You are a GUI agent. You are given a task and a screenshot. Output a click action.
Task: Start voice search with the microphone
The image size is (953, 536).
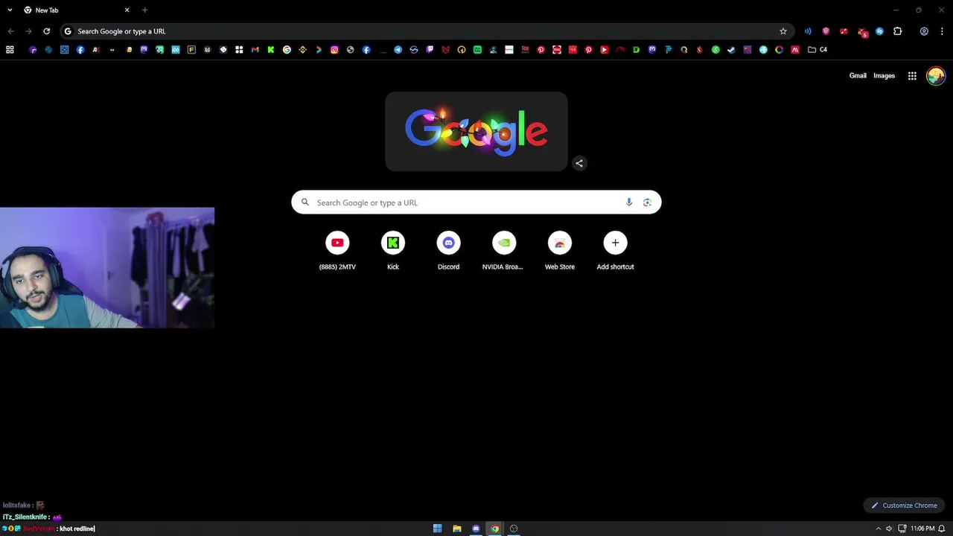[629, 202]
